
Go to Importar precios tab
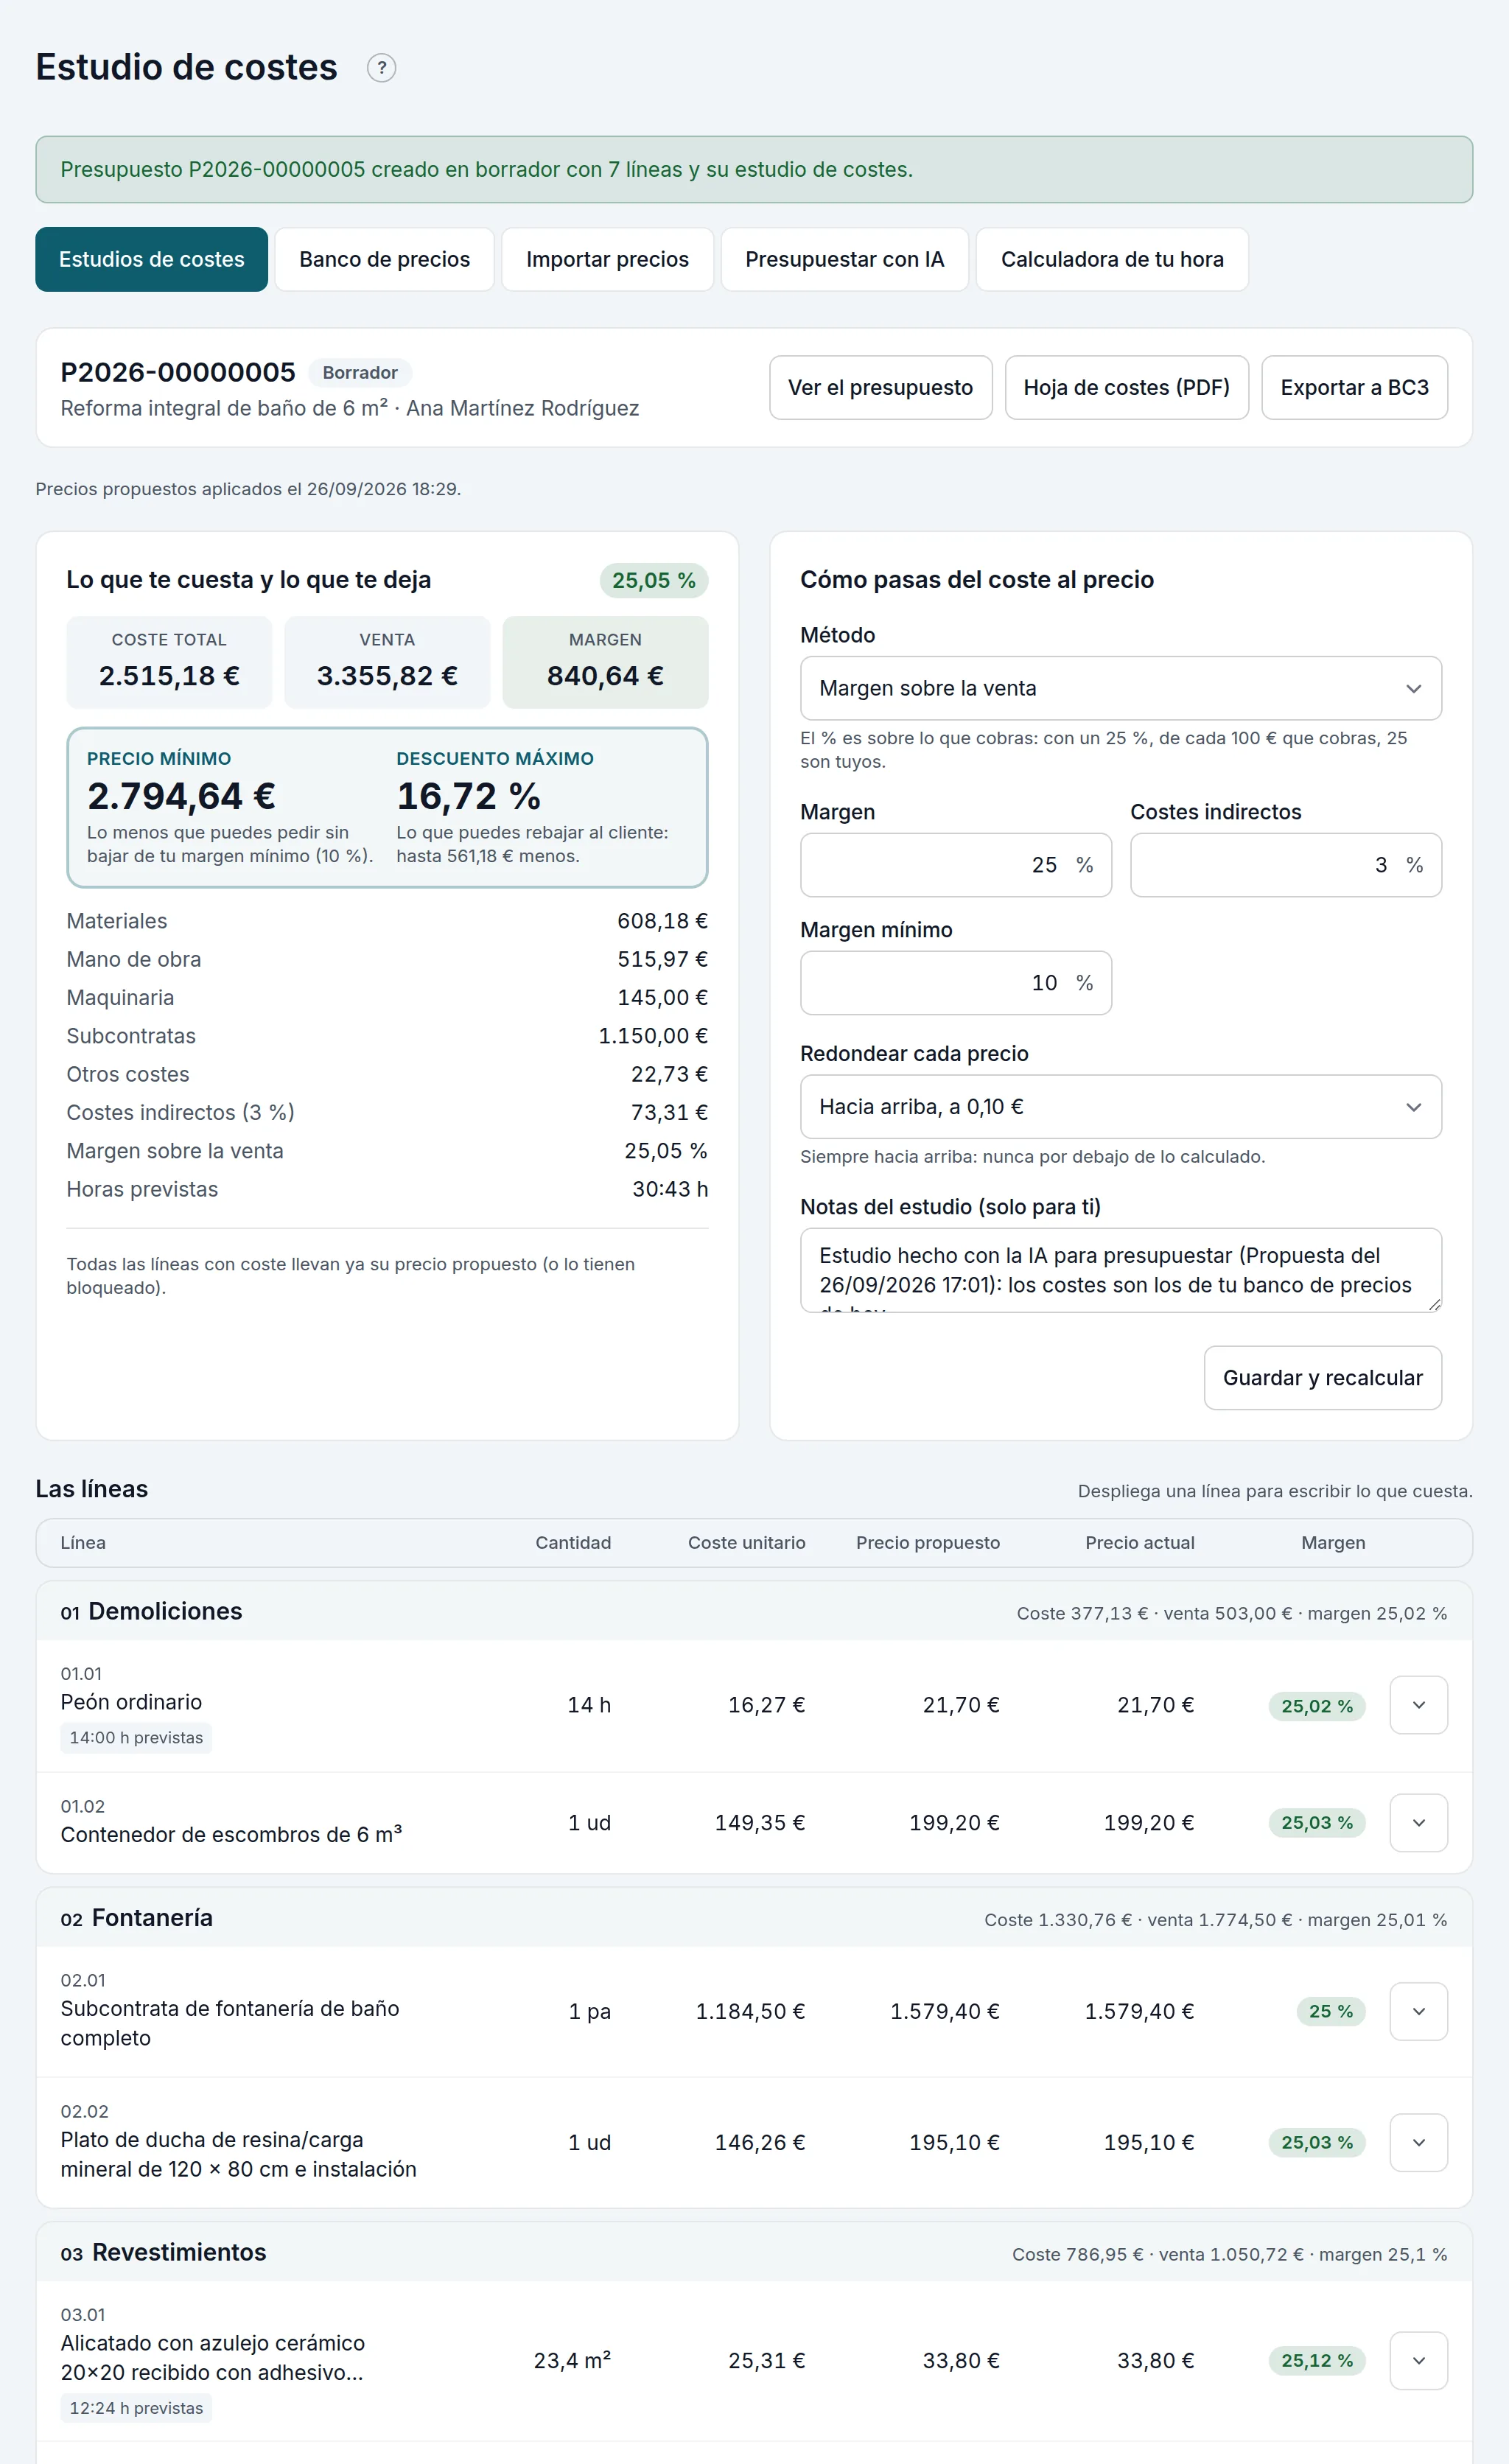[607, 259]
